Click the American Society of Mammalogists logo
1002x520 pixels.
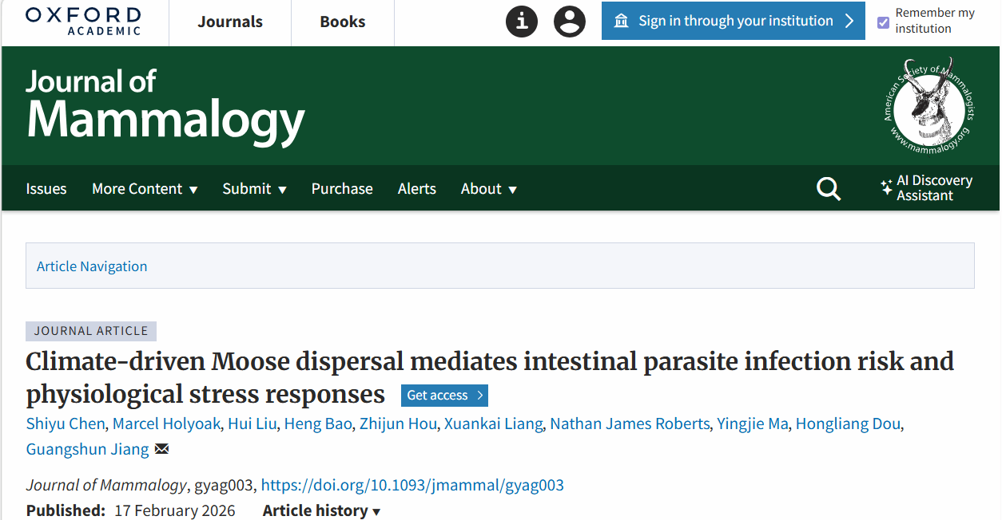pos(928,104)
